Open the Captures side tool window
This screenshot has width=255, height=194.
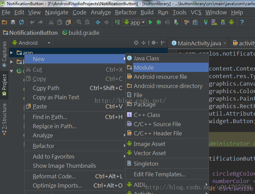pyautogui.click(x=4, y=54)
